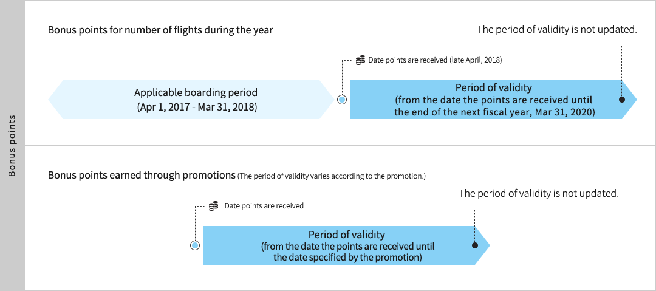Click the vertical Bonus points sidebar label

pyautogui.click(x=12, y=146)
